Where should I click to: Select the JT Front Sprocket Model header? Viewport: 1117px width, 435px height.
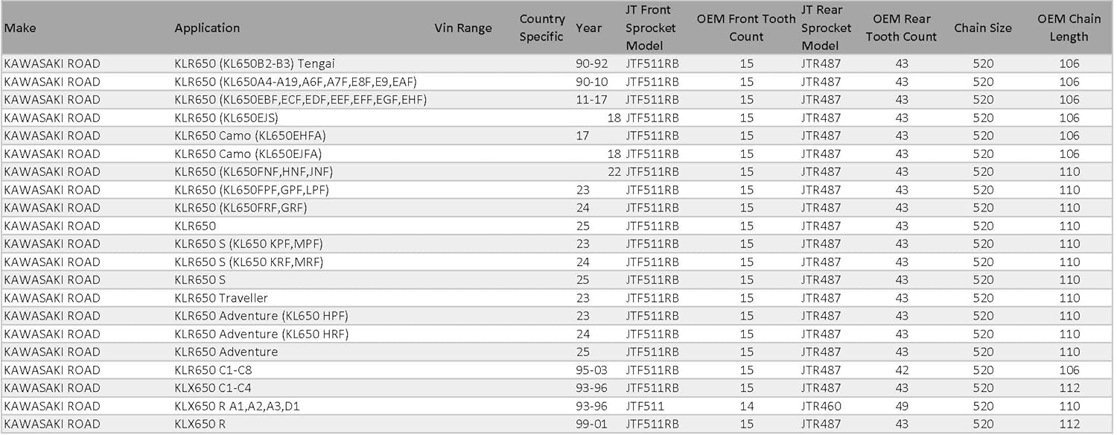(651, 28)
